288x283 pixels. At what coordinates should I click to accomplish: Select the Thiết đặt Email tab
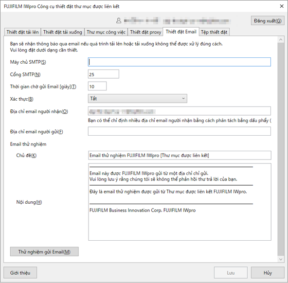181,32
